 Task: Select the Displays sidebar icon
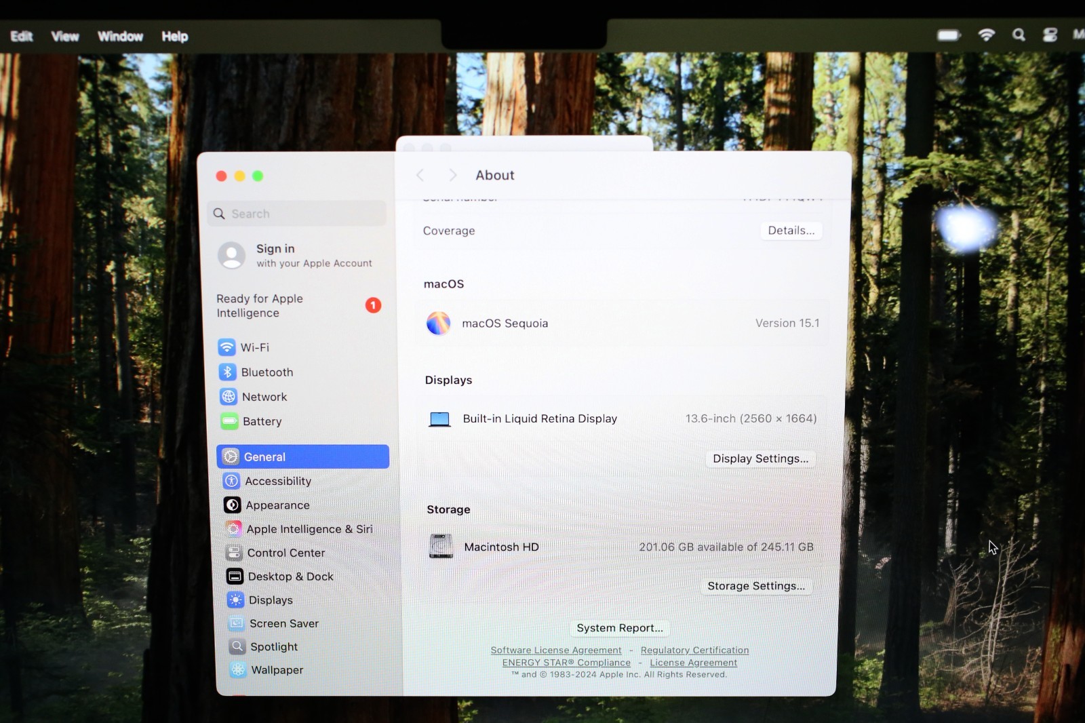point(235,600)
